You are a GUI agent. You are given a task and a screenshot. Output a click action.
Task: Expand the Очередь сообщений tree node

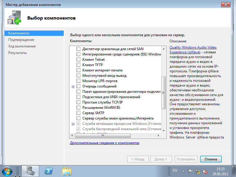pyautogui.click(x=73, y=87)
